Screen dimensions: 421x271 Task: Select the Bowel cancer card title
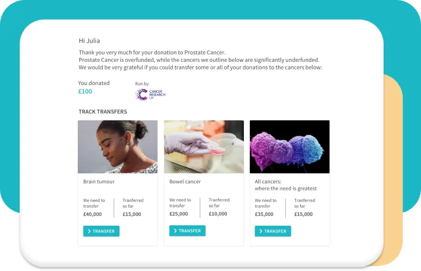[x=185, y=182]
